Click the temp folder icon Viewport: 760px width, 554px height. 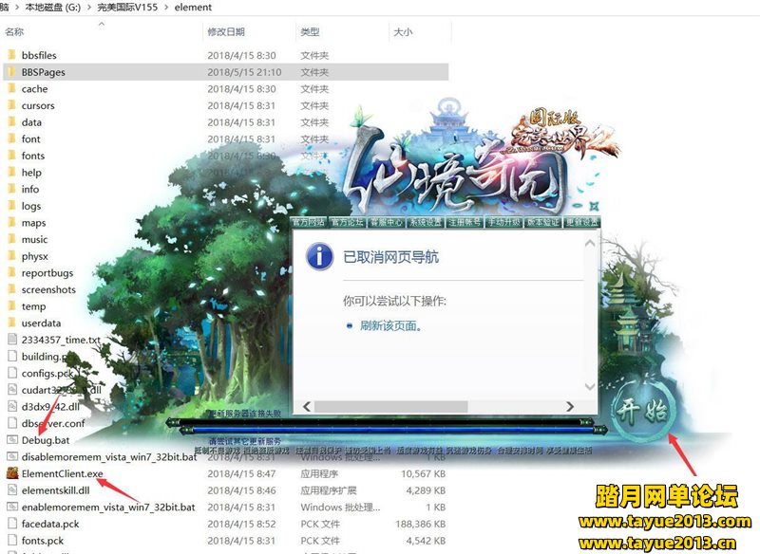pos(12,306)
